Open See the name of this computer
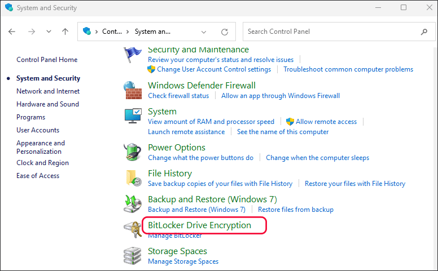Image resolution: width=438 pixels, height=271 pixels. [x=283, y=132]
